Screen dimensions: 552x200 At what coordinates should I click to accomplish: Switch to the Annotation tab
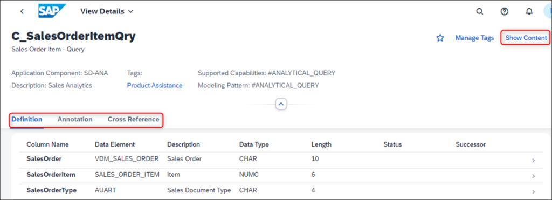point(75,119)
